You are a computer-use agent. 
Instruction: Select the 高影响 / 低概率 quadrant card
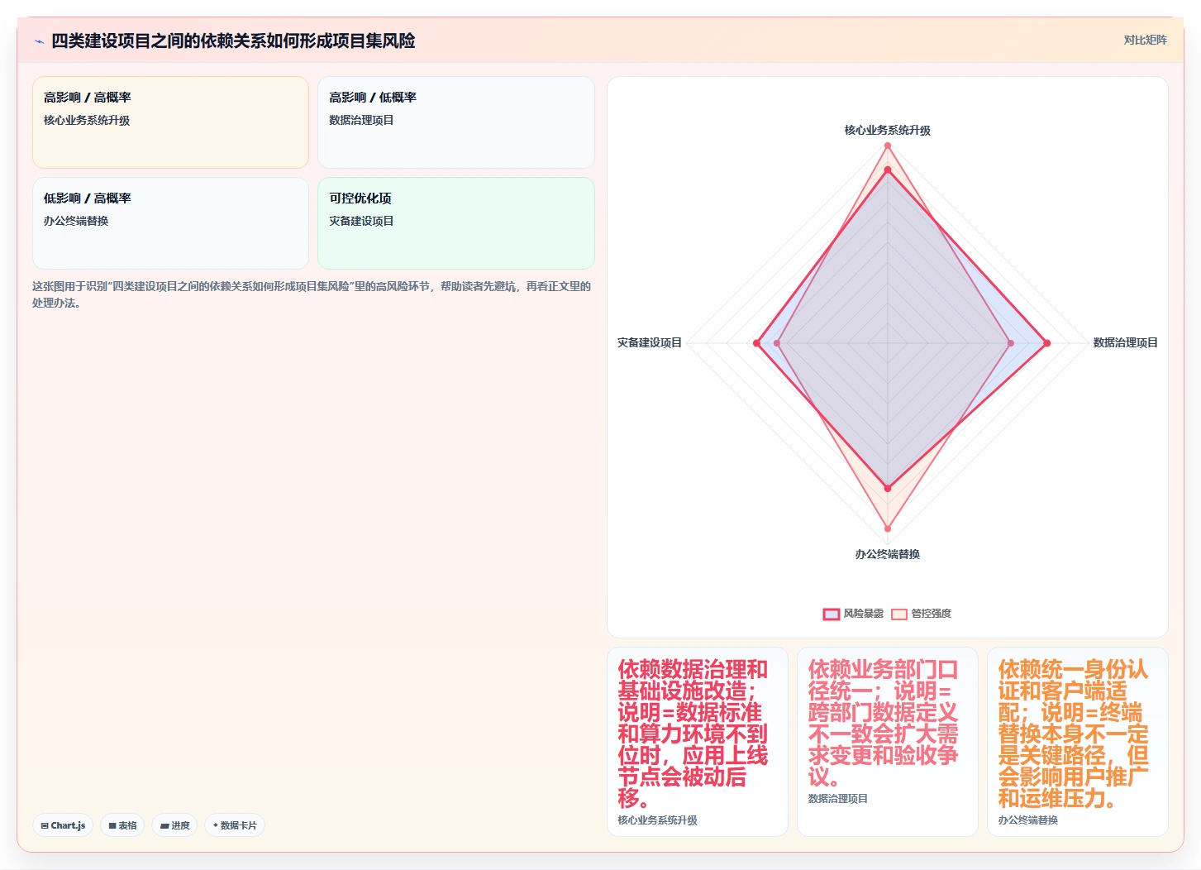(x=456, y=122)
